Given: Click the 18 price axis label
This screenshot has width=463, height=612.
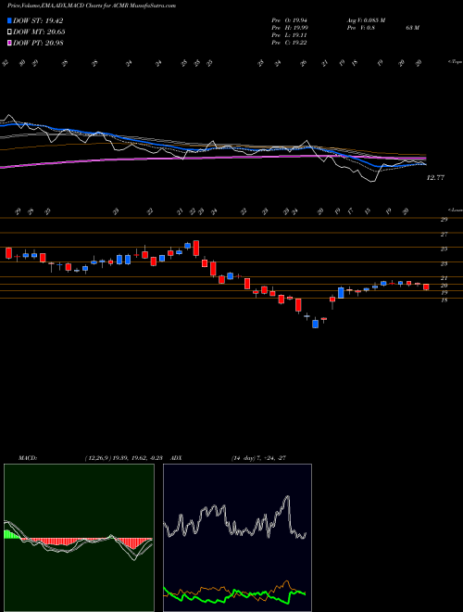Looking at the screenshot, I should 444,300.
